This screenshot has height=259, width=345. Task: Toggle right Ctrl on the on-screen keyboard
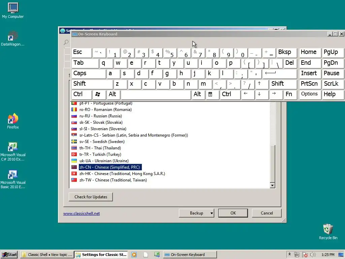pyautogui.click(x=230, y=94)
